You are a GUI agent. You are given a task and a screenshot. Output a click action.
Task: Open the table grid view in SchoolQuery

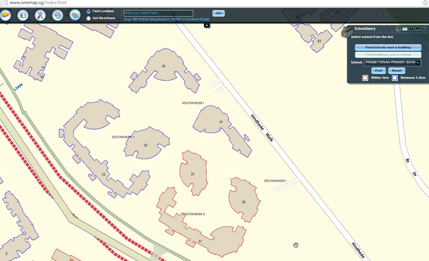click(405, 29)
